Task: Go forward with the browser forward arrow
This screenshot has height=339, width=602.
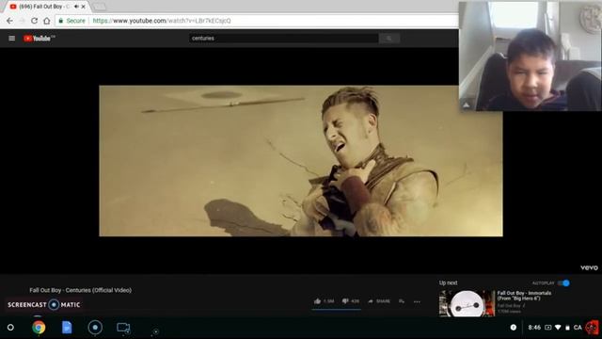Action: (22, 21)
